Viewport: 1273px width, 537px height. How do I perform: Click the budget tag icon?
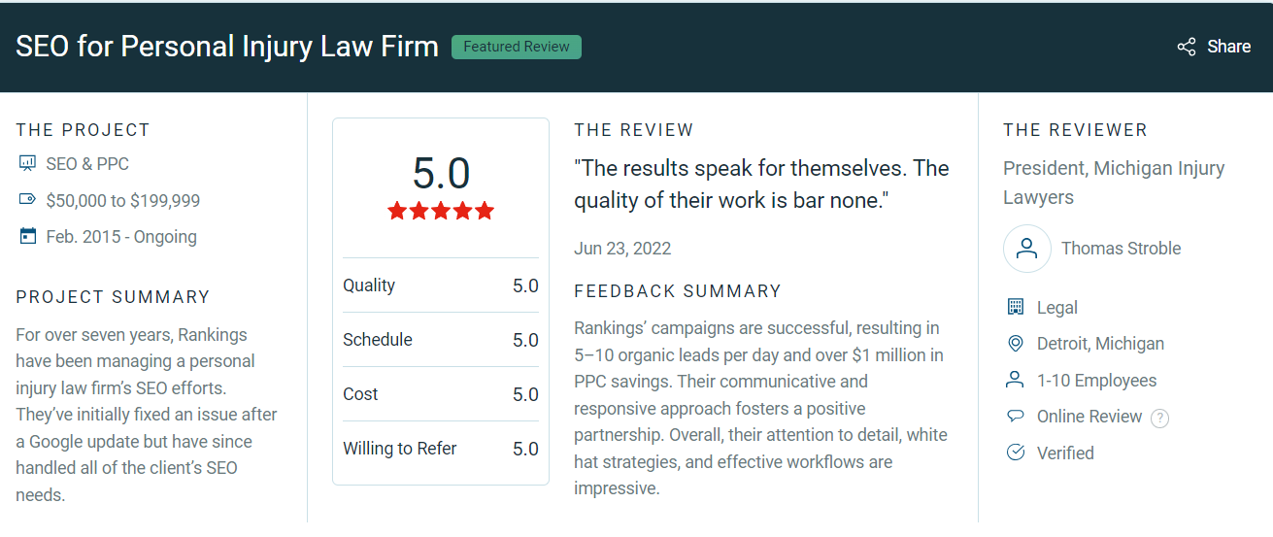[27, 200]
